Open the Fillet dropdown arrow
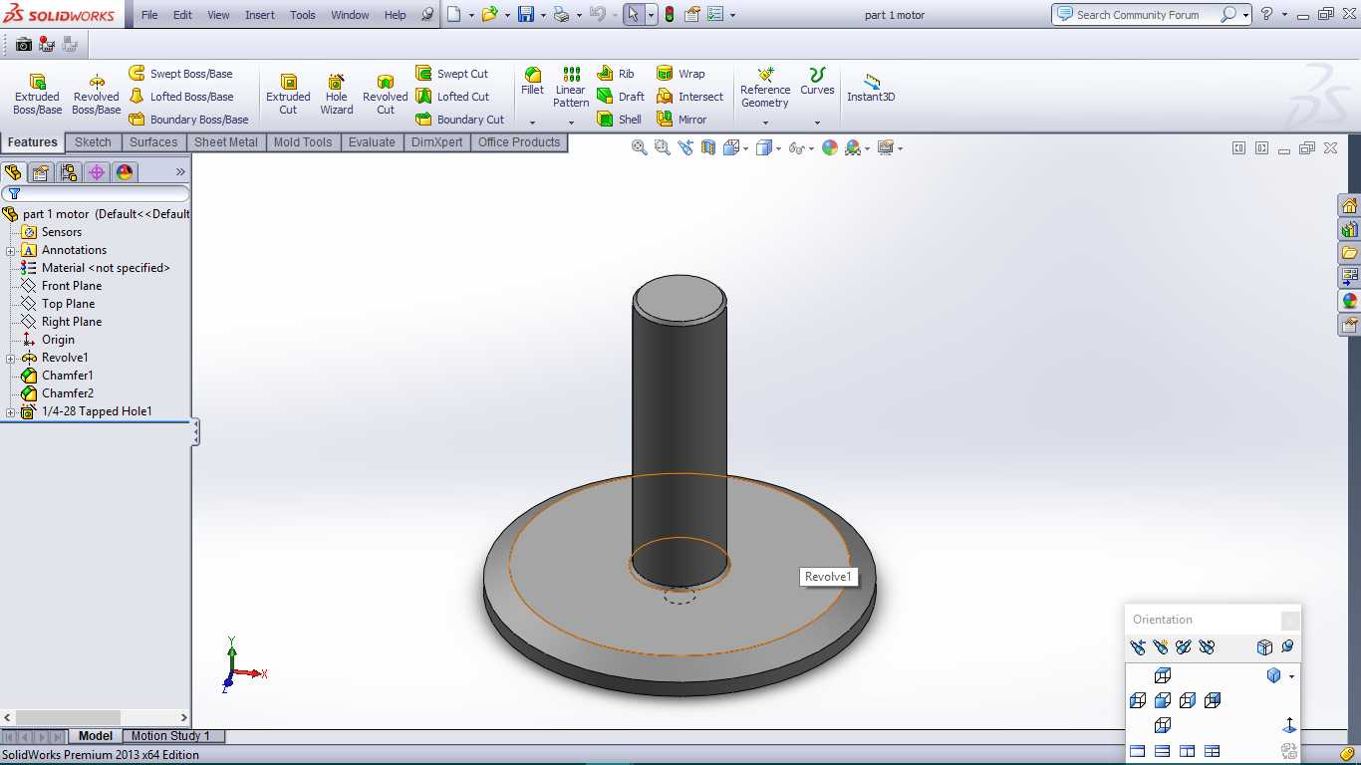 tap(532, 123)
